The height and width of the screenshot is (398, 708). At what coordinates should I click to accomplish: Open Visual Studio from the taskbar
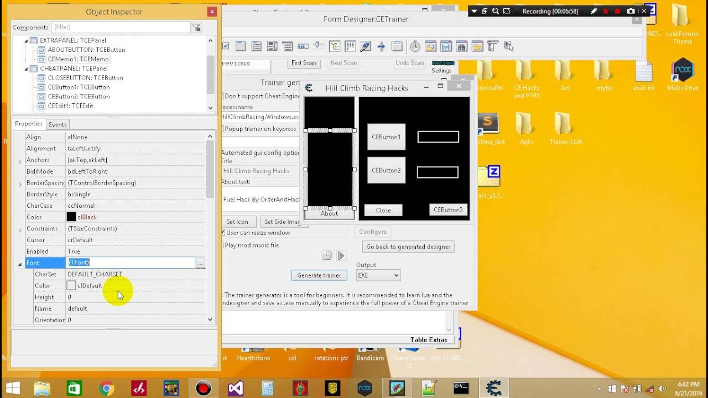coord(236,389)
